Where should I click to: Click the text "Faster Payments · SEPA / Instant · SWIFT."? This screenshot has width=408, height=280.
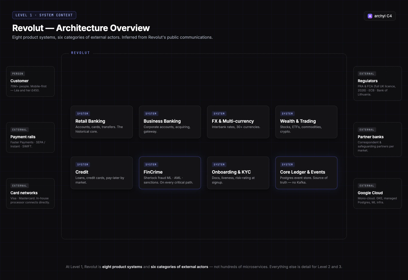28,144
